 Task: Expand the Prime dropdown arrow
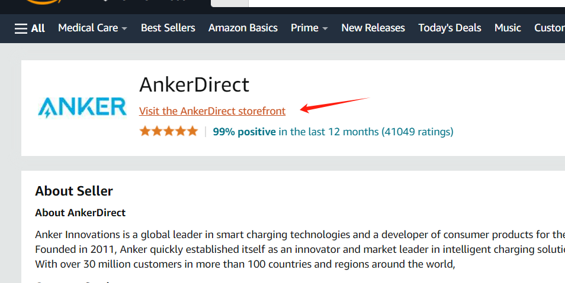coord(325,28)
